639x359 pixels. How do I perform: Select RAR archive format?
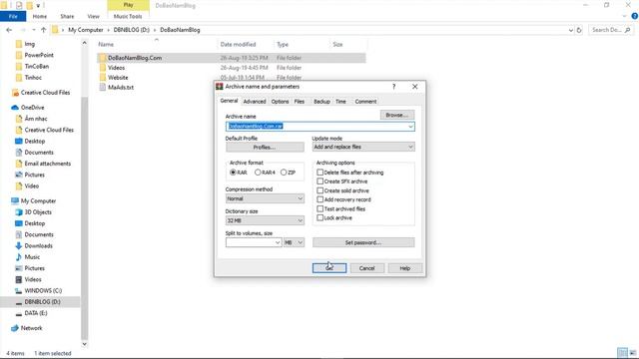pos(233,173)
